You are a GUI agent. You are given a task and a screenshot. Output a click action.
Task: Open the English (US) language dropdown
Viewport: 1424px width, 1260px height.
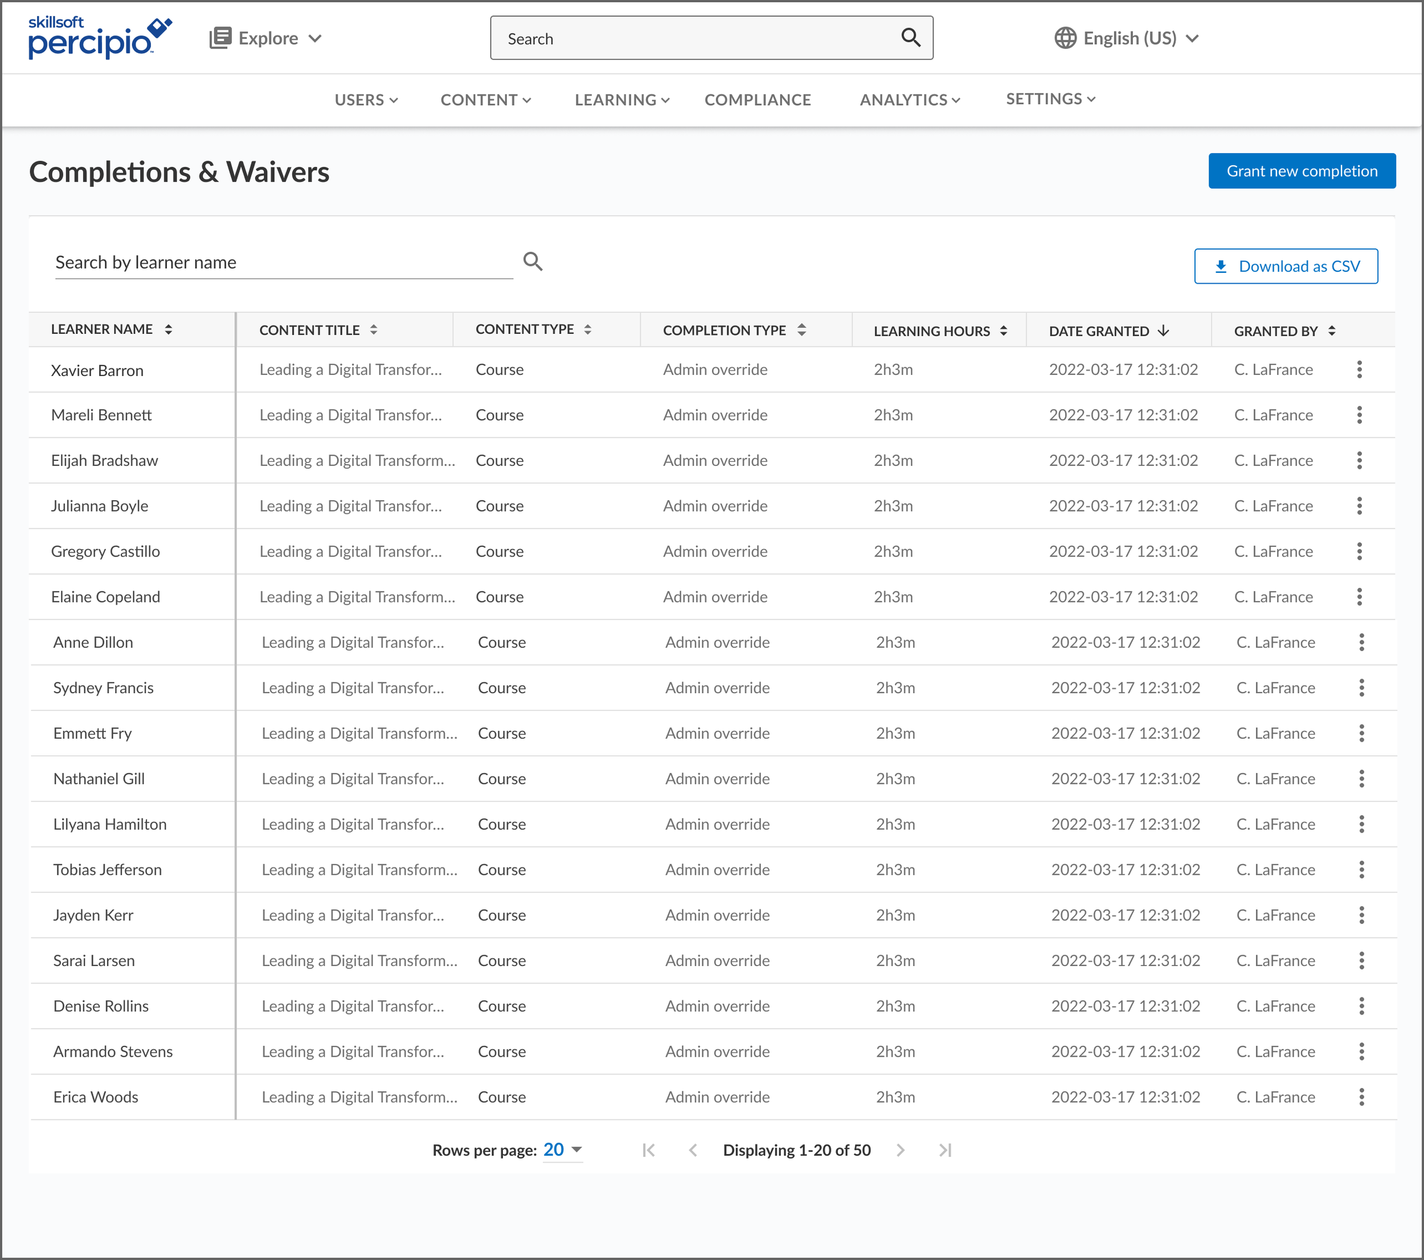(1127, 38)
